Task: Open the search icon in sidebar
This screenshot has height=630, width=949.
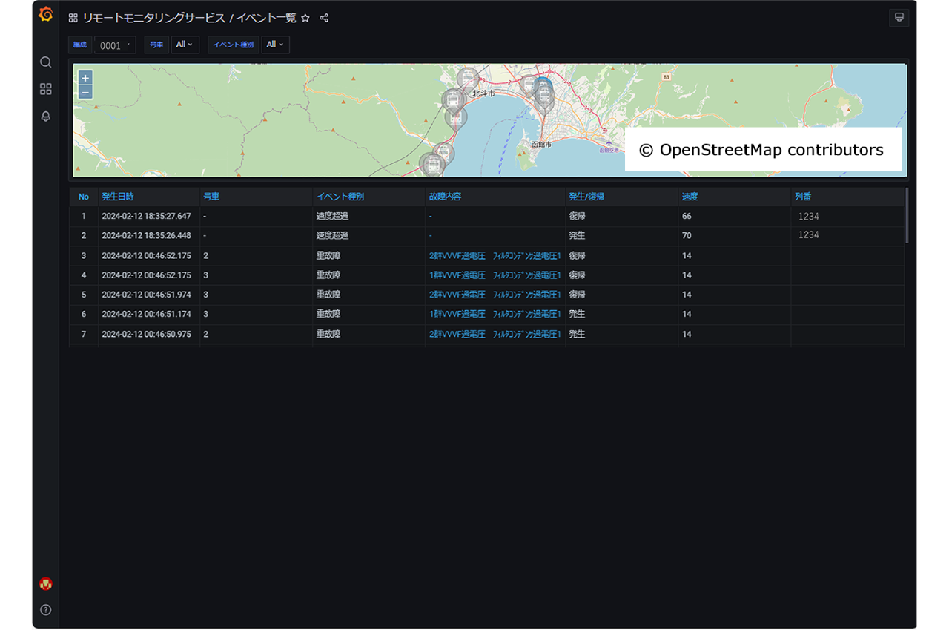Action: click(x=46, y=62)
